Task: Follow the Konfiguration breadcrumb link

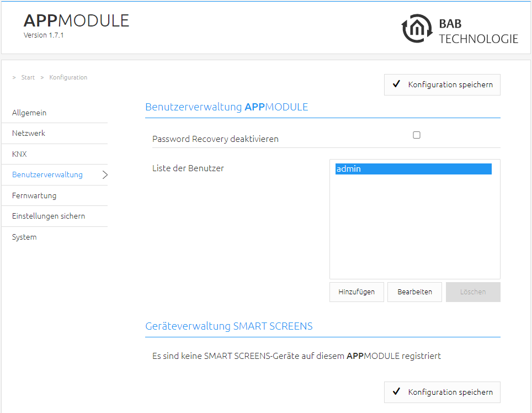Action: click(x=68, y=77)
